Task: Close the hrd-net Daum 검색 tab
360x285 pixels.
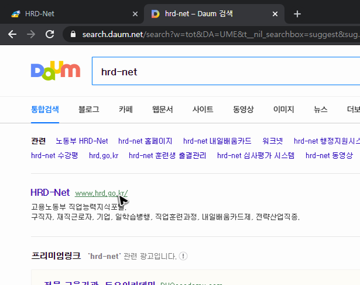Action: pos(275,14)
